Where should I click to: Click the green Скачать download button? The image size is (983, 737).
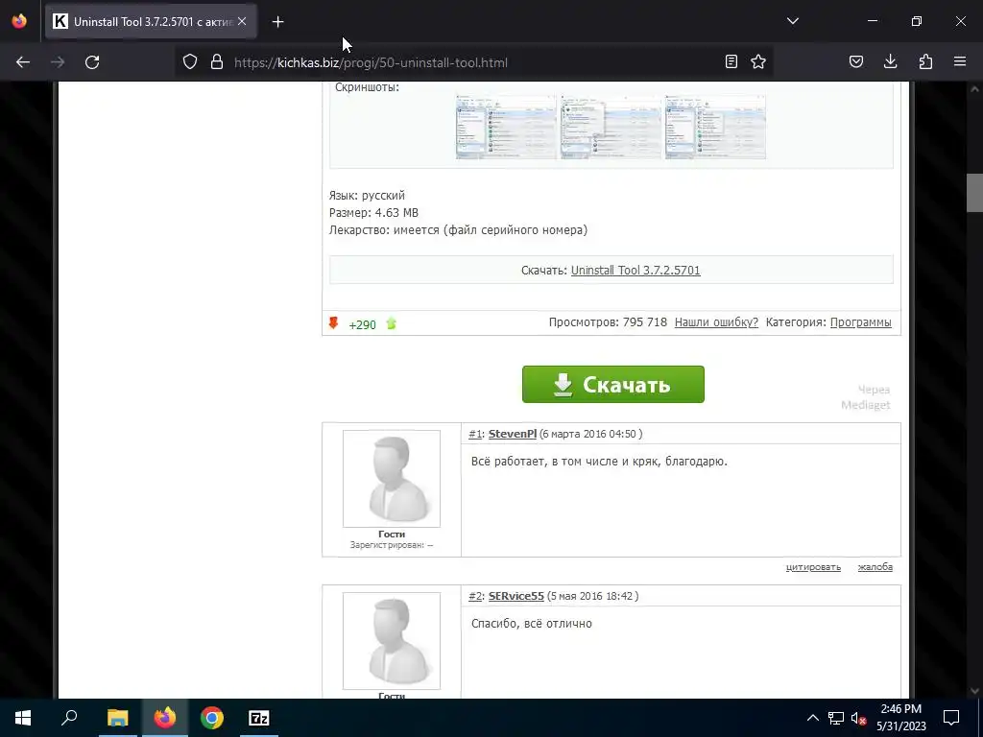pyautogui.click(x=613, y=384)
